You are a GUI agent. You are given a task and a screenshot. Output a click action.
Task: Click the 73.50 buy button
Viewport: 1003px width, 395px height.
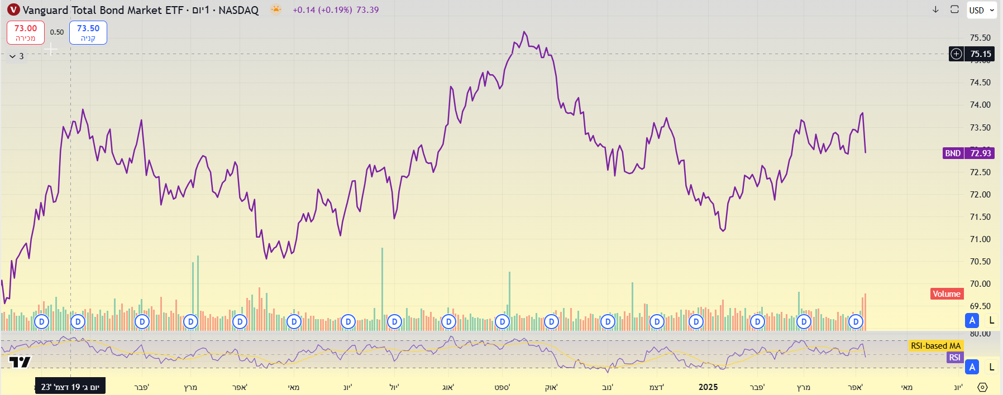pos(88,32)
